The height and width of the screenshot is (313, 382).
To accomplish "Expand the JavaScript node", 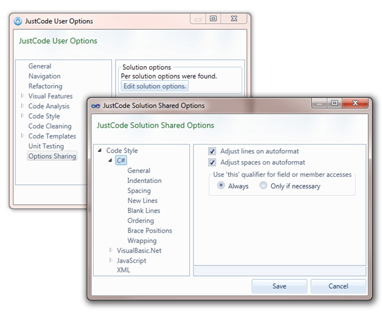I will [x=111, y=260].
